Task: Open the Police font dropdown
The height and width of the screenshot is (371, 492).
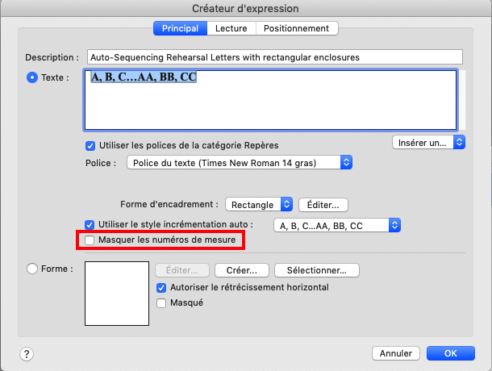Action: (240, 163)
